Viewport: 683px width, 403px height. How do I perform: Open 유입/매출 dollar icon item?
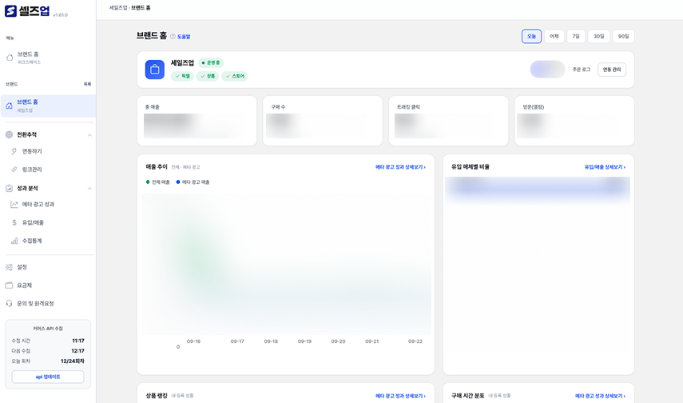tap(14, 222)
